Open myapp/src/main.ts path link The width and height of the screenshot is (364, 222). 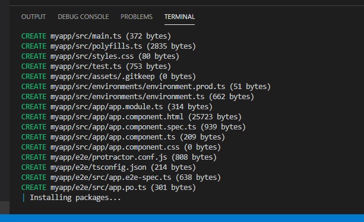tap(86, 36)
